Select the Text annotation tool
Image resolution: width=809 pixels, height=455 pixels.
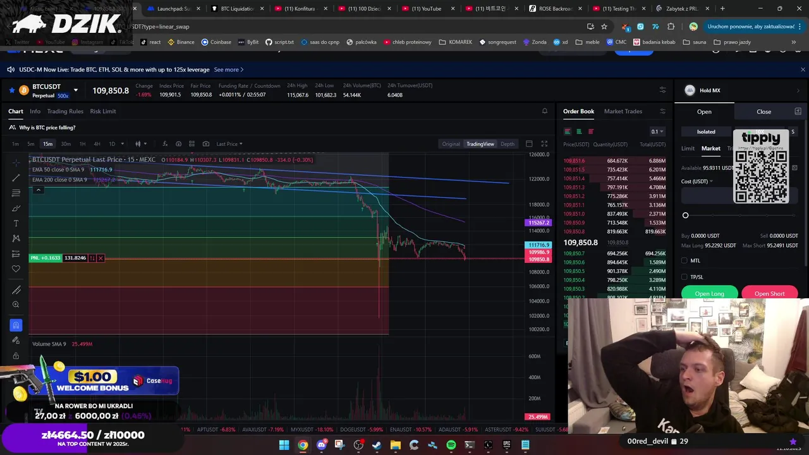(x=16, y=223)
